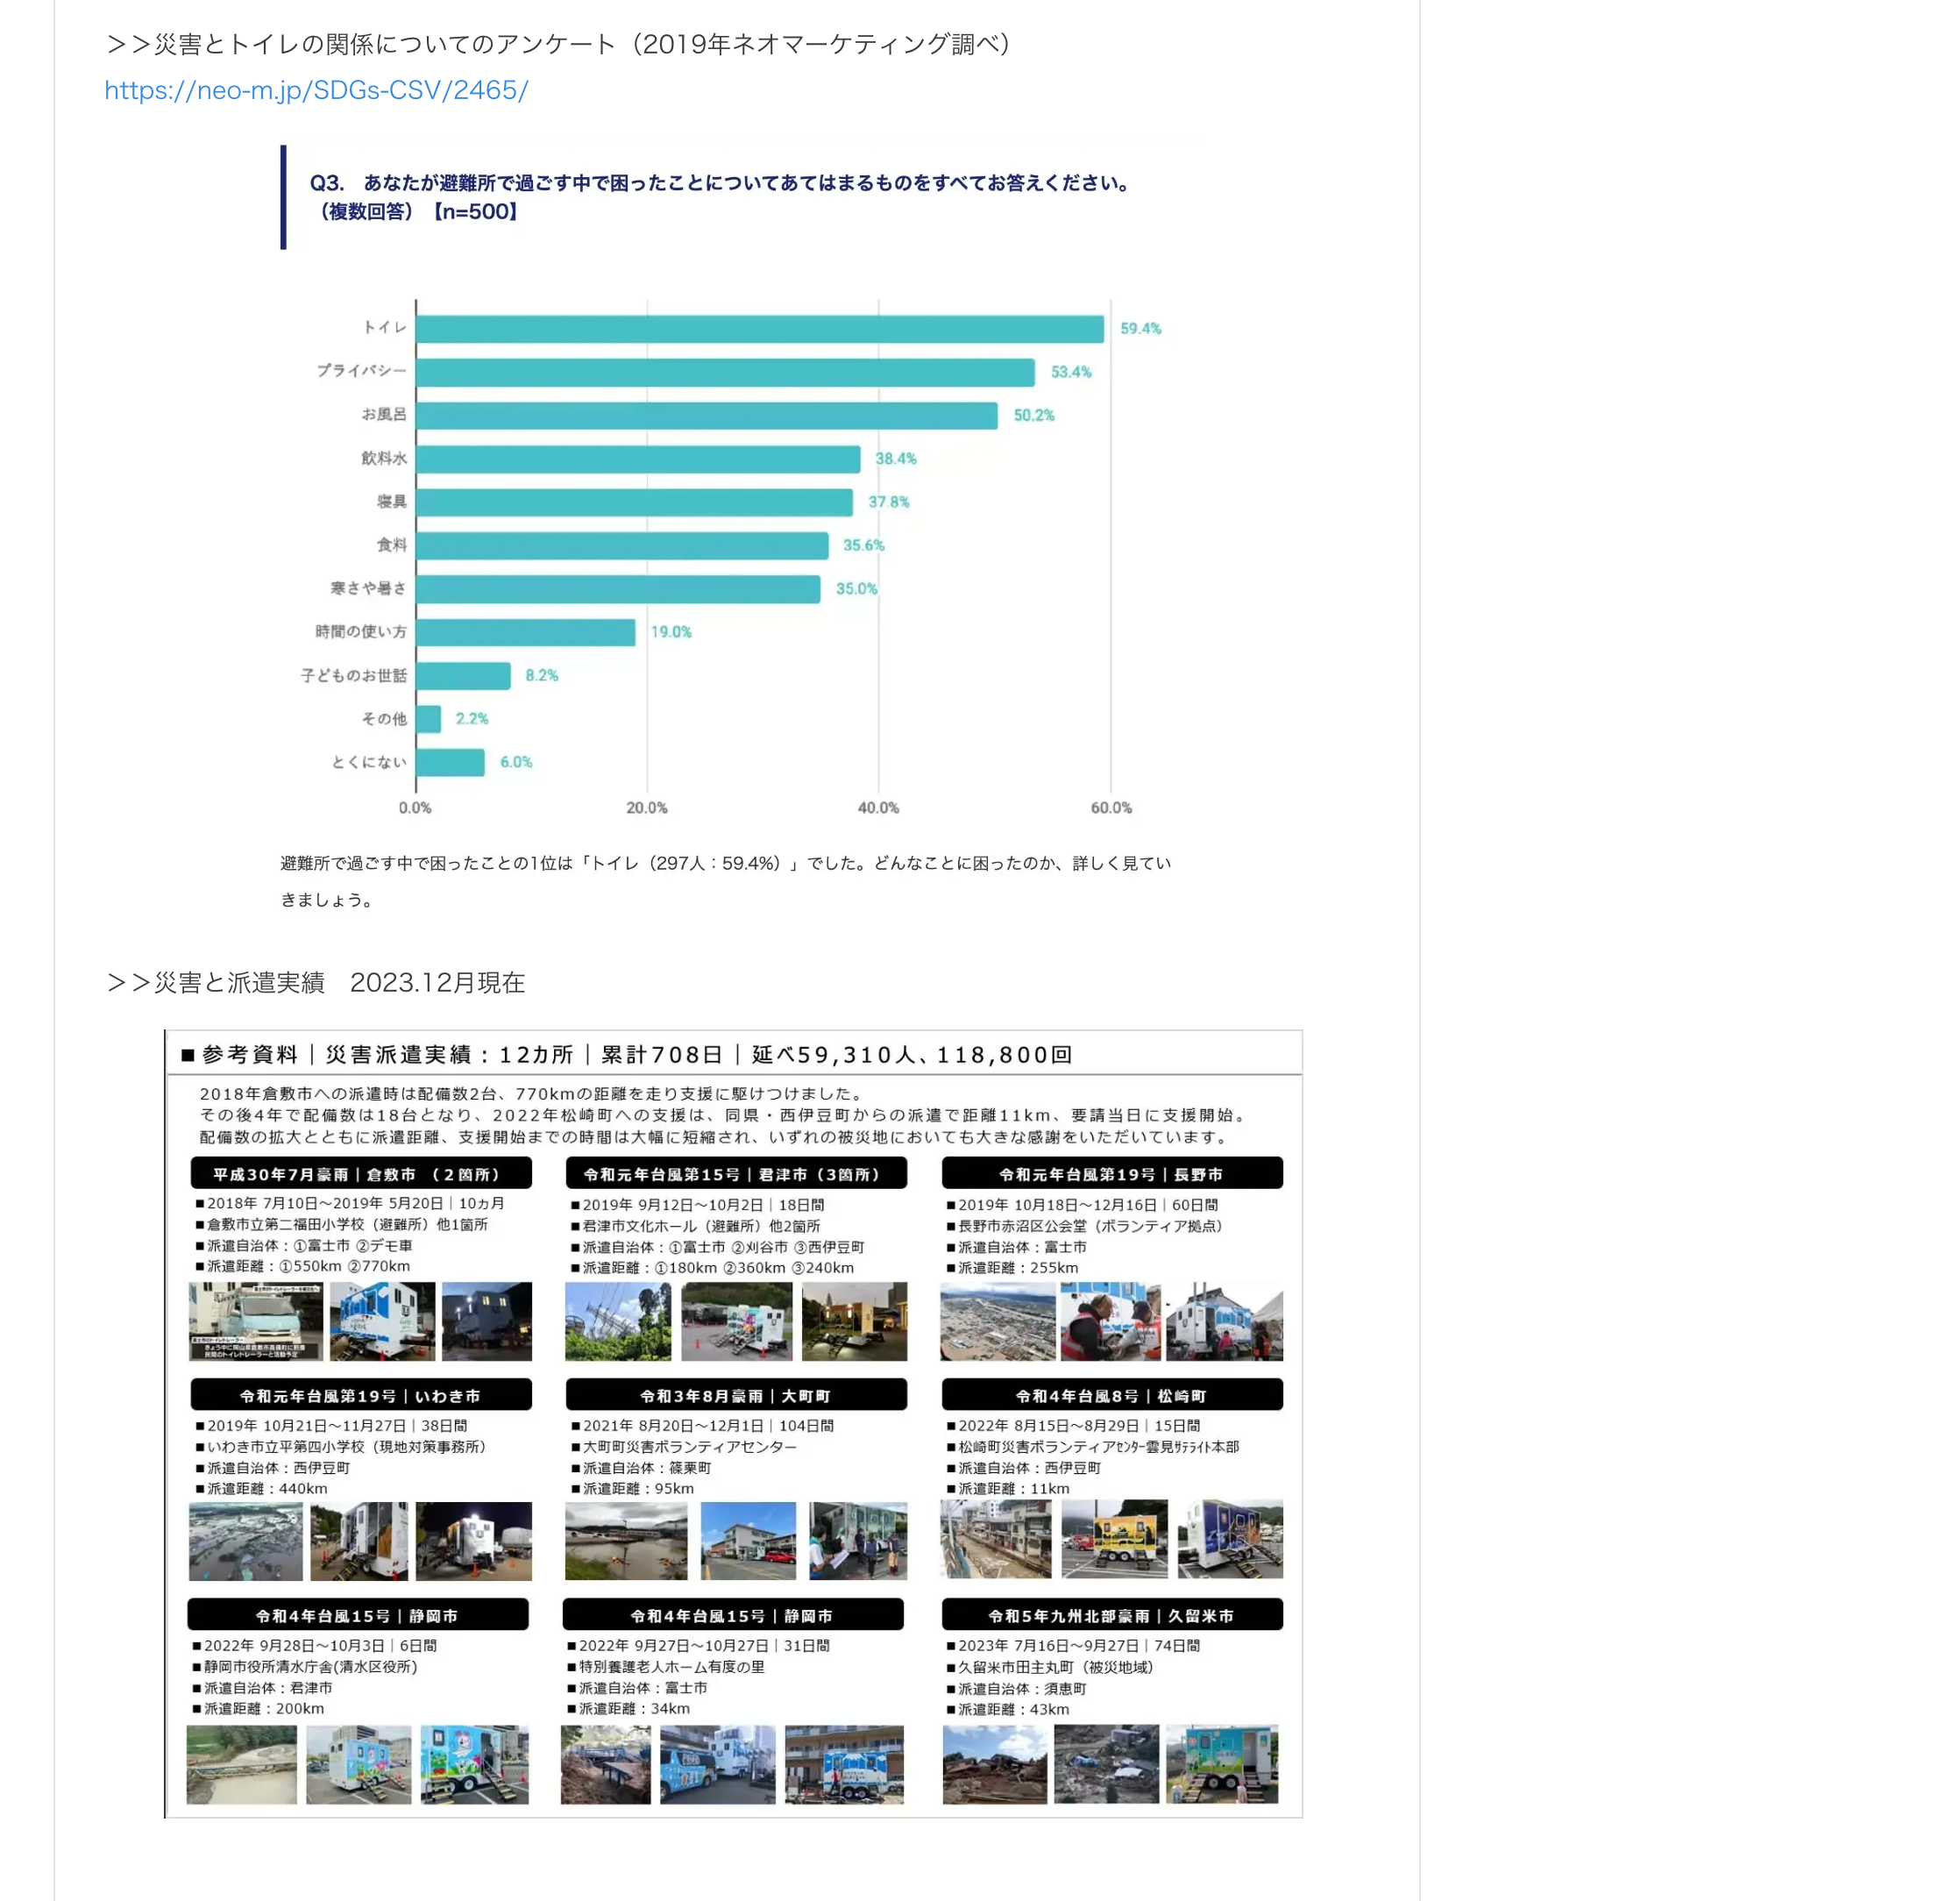
Task: Click the 令和5年九州北部豪雨 久留米市 header
Action: point(1111,1615)
